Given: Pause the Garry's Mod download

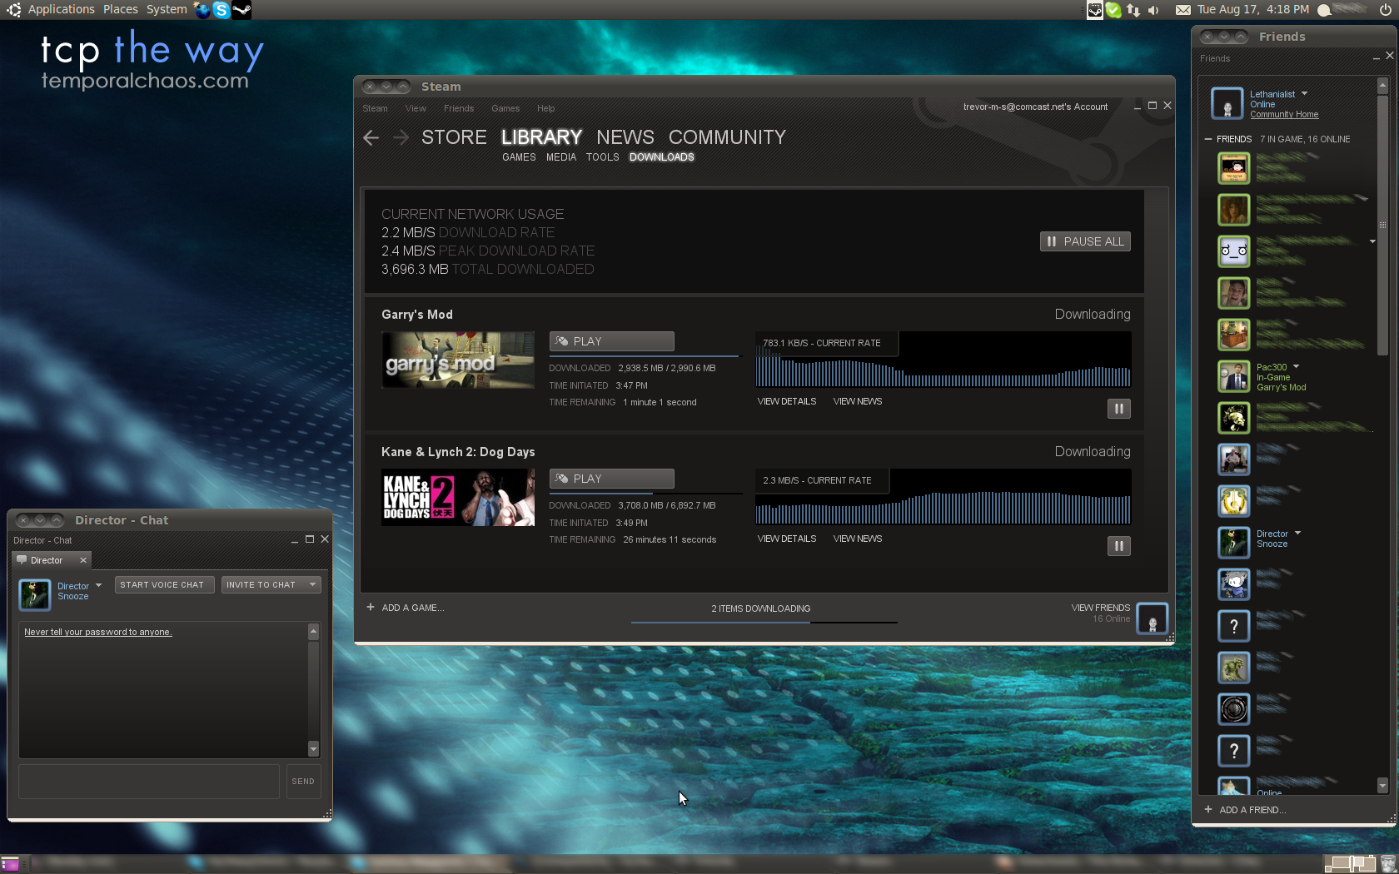Looking at the screenshot, I should click(1118, 409).
